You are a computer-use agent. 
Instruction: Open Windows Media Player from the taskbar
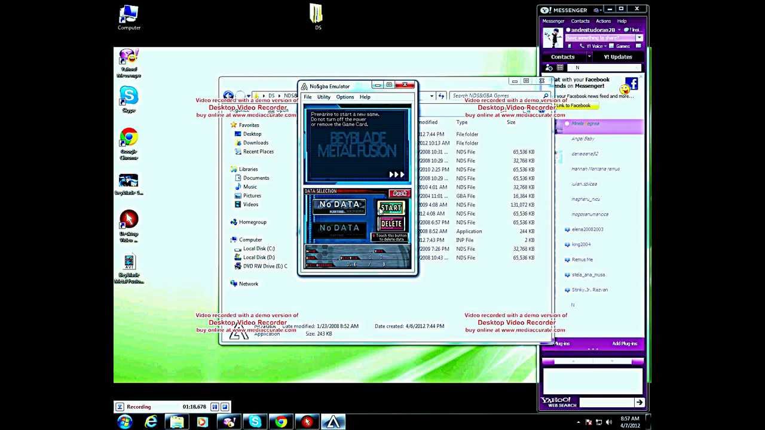(x=203, y=422)
